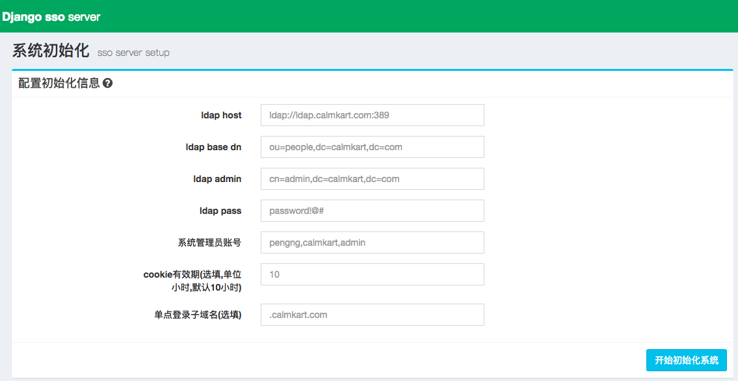Click the ldap base dn label
Viewport: 738px width, 381px height.
[x=213, y=147]
